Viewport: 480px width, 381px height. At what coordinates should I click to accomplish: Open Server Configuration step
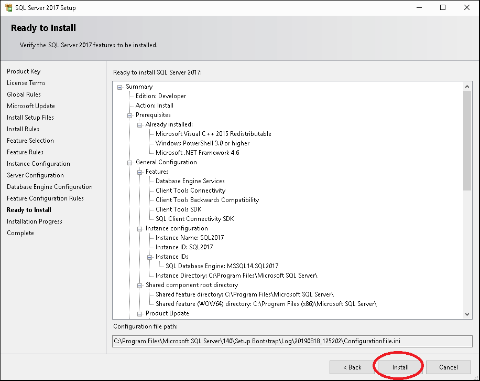pos(35,175)
